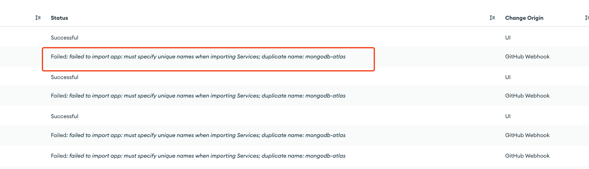The height and width of the screenshot is (169, 589).
Task: Click UI origin in the third row
Action: click(508, 77)
